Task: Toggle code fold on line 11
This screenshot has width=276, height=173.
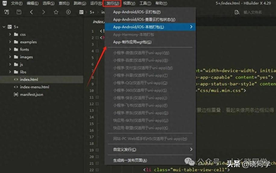Action: [97, 97]
